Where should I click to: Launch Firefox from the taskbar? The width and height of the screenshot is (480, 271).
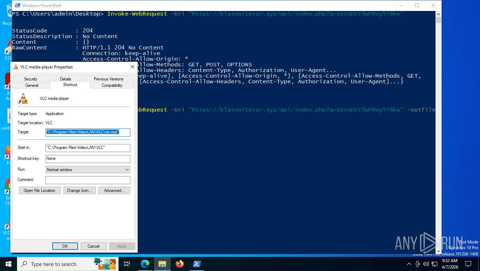(x=180, y=264)
